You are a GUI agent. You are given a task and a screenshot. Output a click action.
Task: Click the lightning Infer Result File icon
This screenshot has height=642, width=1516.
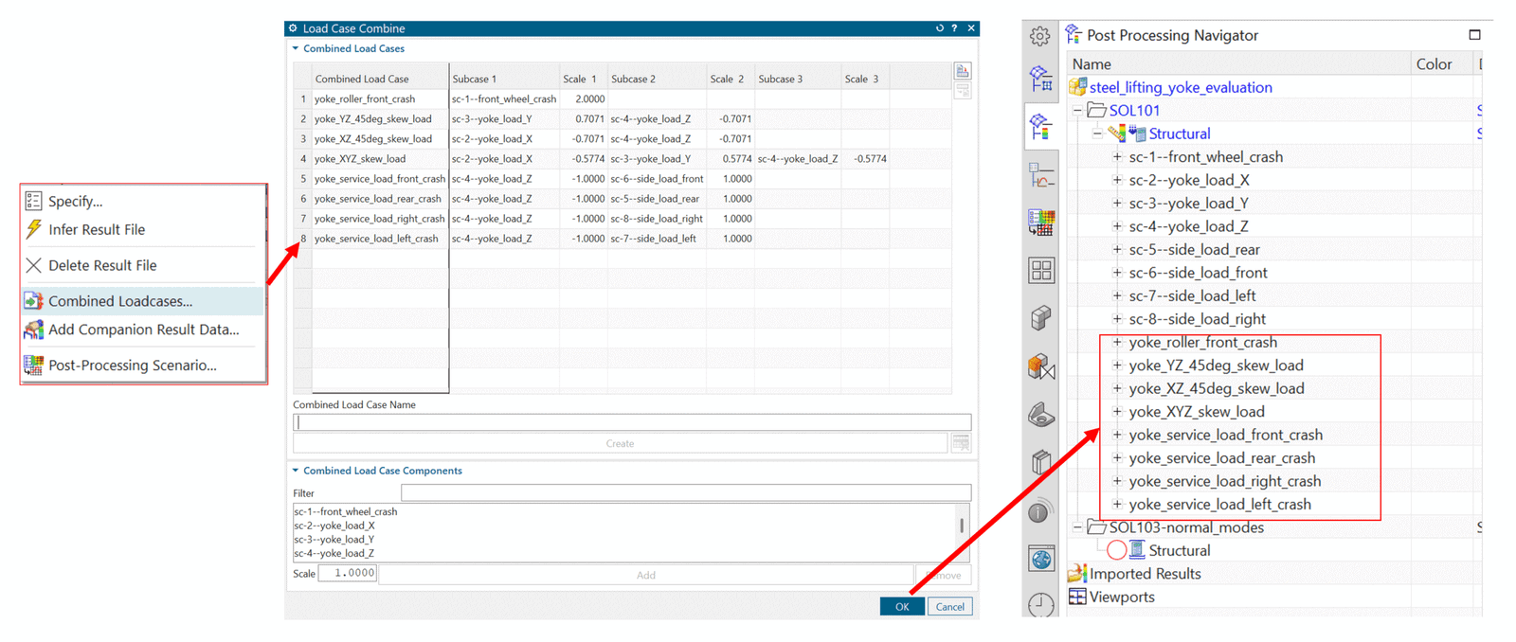click(33, 229)
